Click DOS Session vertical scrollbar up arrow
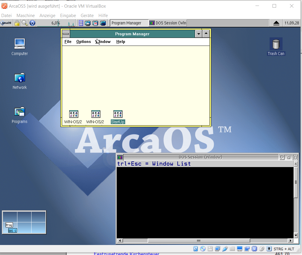The height and width of the screenshot is (255, 302). 296,164
